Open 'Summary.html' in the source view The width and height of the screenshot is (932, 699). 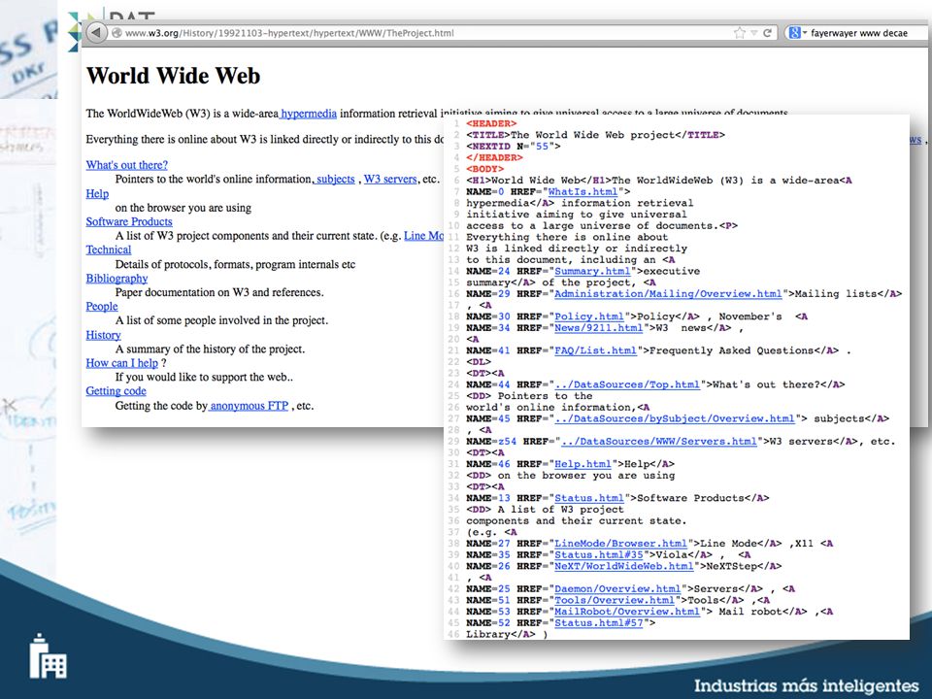[592, 271]
